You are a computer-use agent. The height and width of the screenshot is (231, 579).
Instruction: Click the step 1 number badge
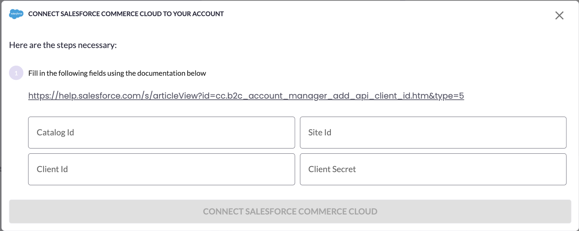tap(16, 73)
